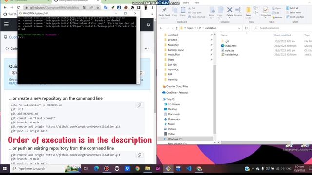Expand the address bar history dropdown
312x175 pixels.
(239, 28)
